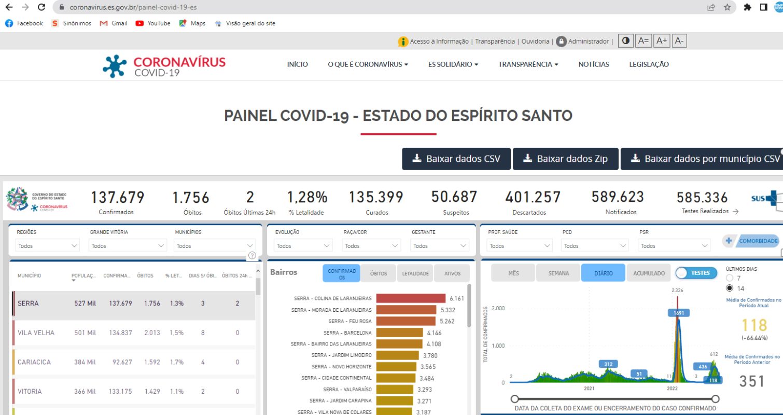Click Baixar dados CSV button
Image resolution: width=783 pixels, height=415 pixels.
coord(456,159)
